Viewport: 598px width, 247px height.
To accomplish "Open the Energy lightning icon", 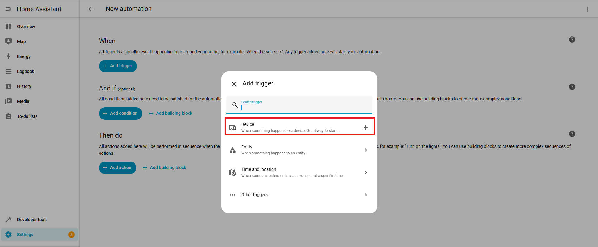I will (x=8, y=56).
